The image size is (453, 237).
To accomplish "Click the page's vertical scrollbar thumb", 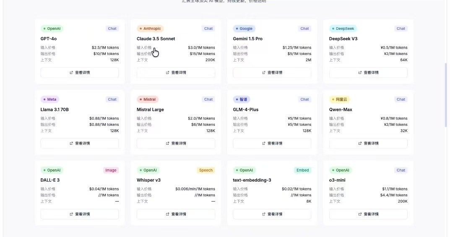I will 446,94.
